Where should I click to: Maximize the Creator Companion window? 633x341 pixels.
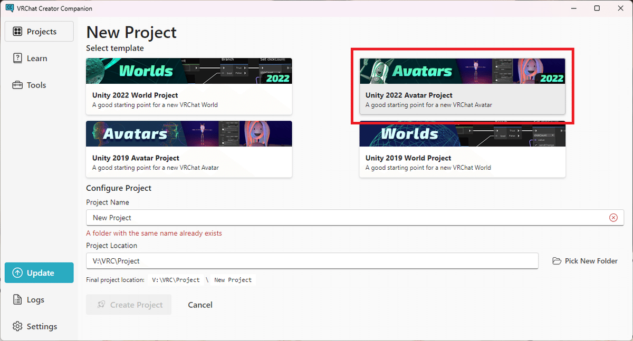[x=597, y=8]
